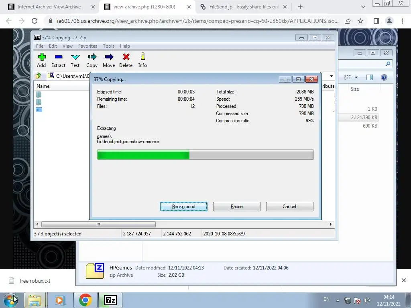411x308 pixels.
Task: Open Windows Media Player from taskbar
Action: point(59,300)
